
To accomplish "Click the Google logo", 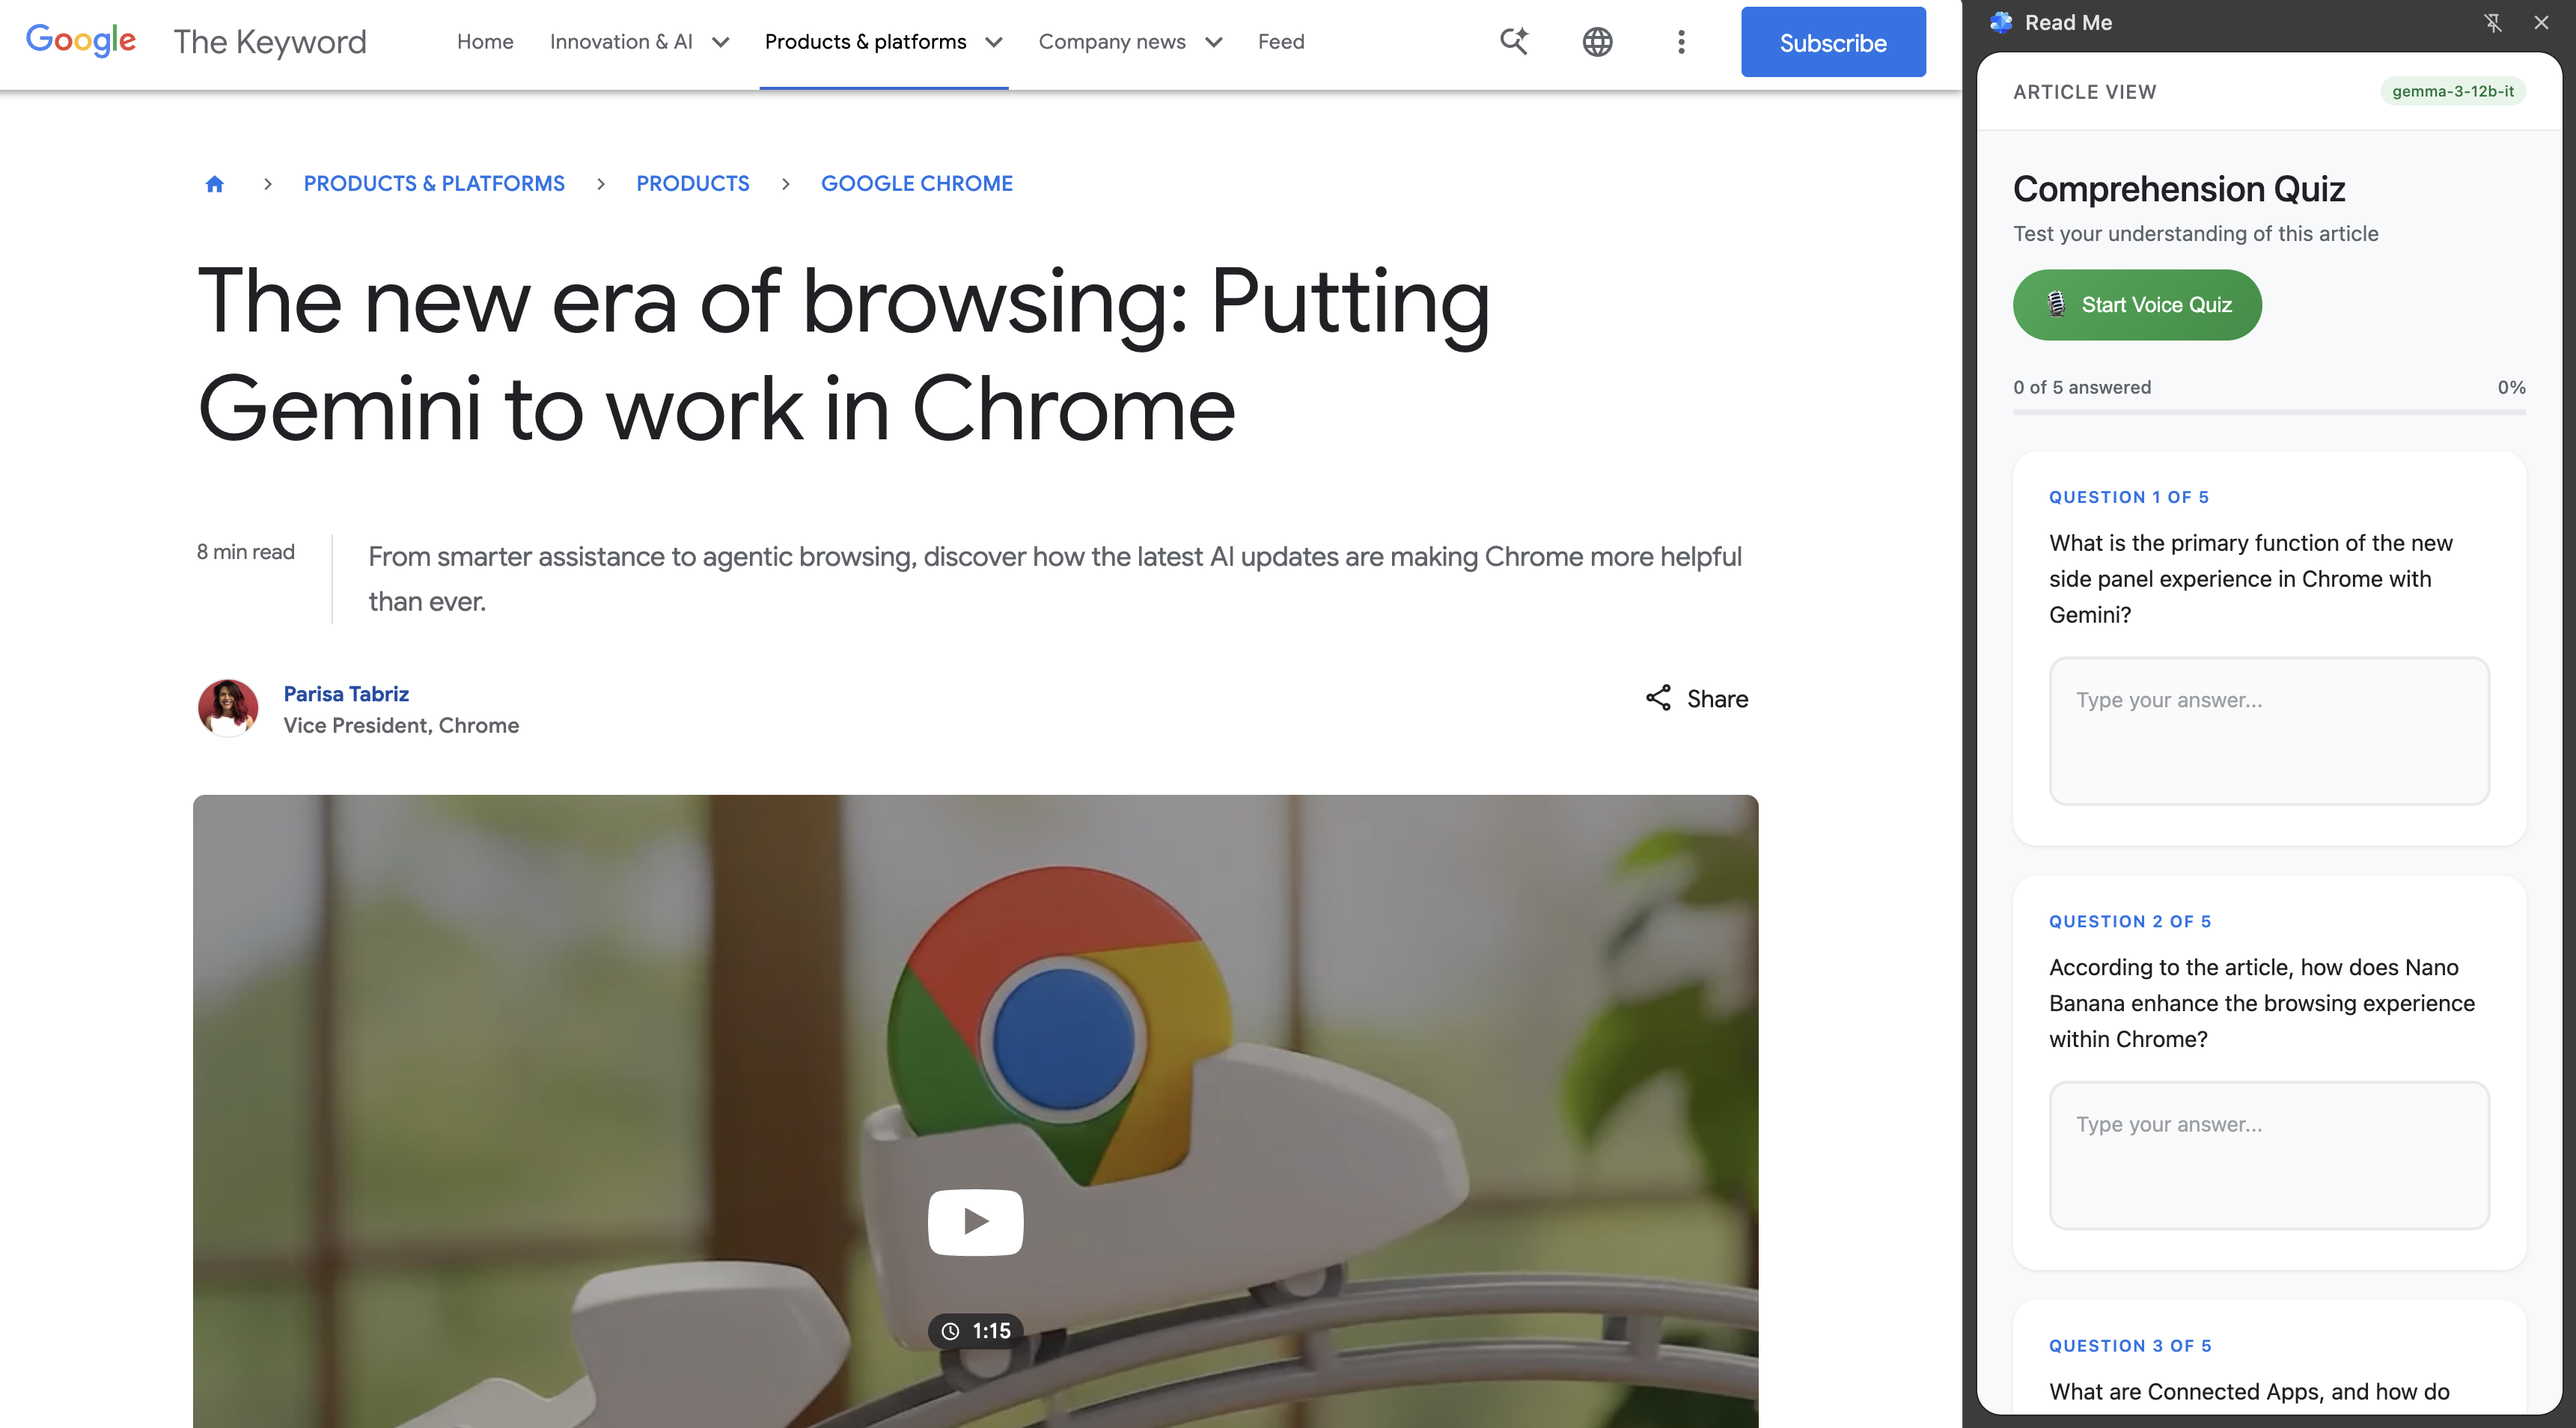I will click(81, 41).
